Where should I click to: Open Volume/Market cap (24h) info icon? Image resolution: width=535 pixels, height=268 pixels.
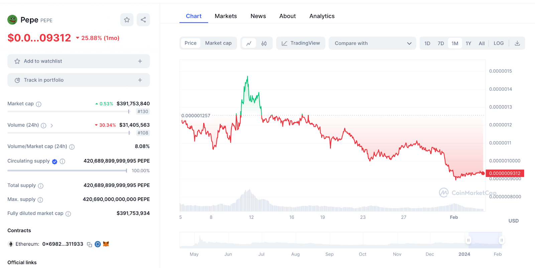coord(72,147)
